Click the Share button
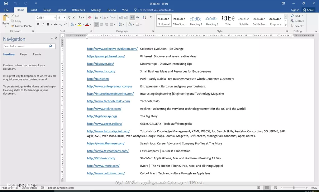The width and height of the screenshot is (319, 192). pos(308,10)
